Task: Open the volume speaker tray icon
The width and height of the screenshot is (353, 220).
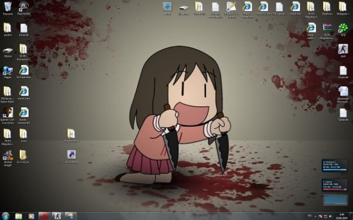Action: (x=330, y=216)
